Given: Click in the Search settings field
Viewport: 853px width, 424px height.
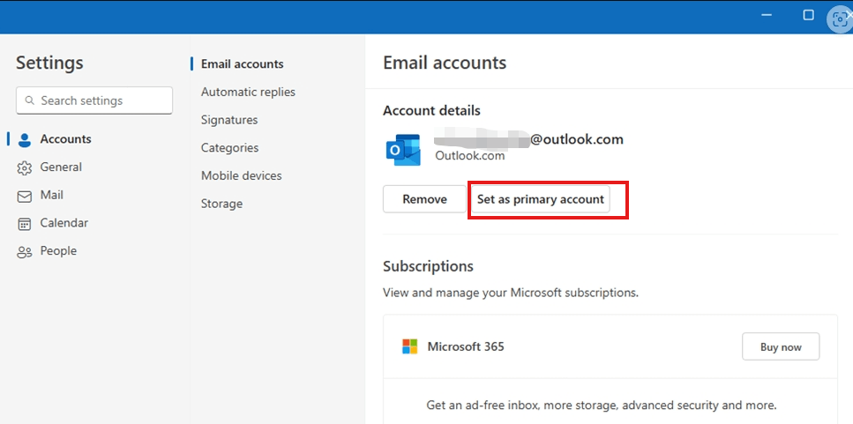Looking at the screenshot, I should click(94, 100).
